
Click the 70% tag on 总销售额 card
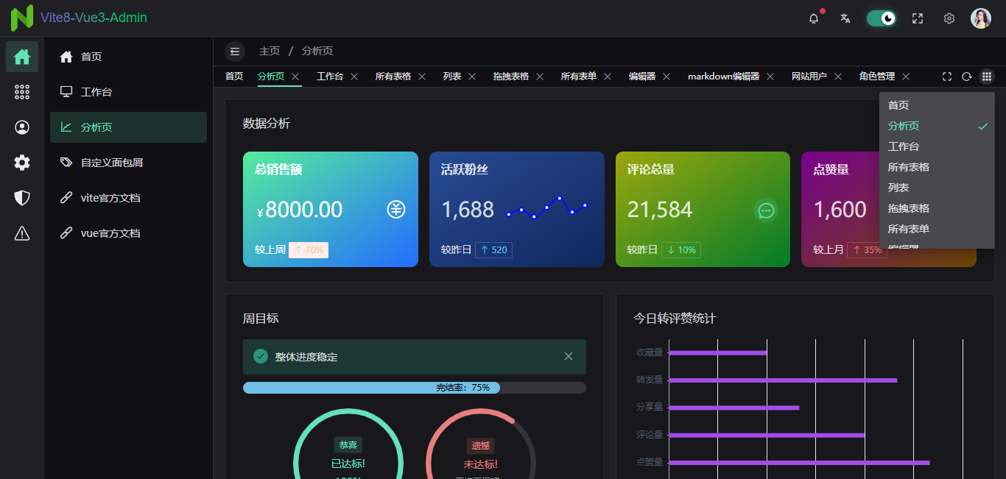pos(309,250)
